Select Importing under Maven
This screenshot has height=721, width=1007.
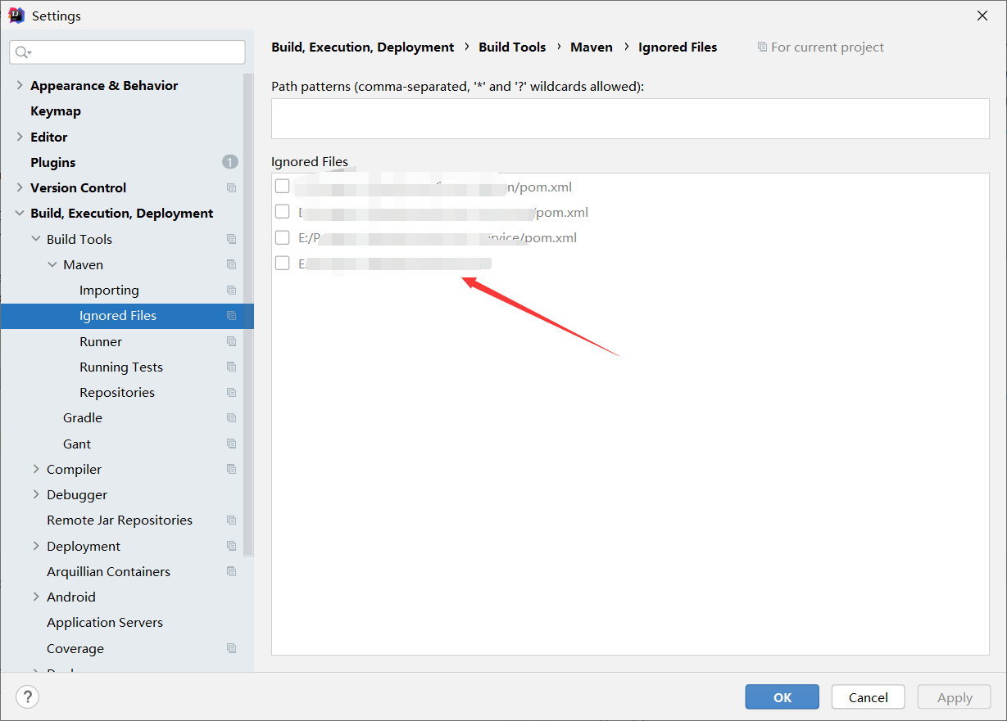[x=109, y=291]
